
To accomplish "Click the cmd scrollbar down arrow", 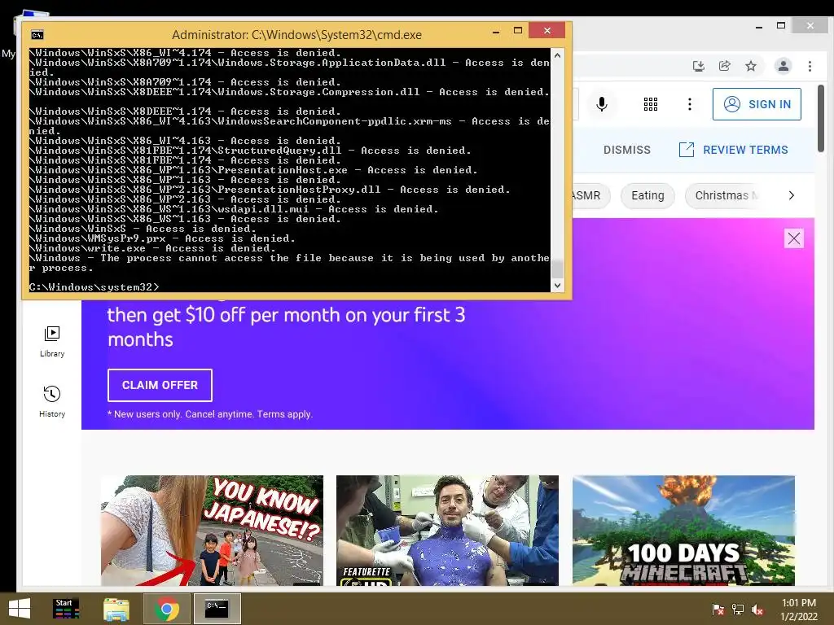I will (557, 286).
